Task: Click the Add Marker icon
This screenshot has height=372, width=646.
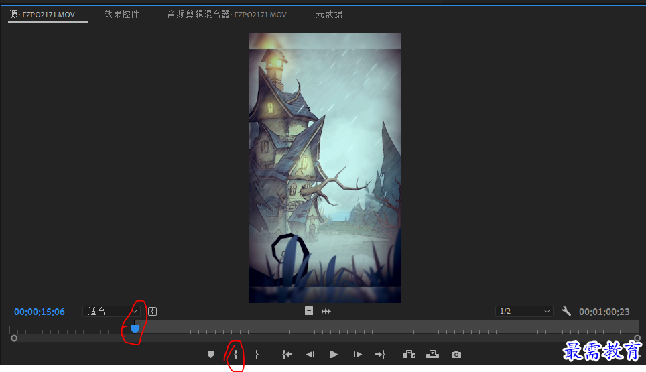Action: pyautogui.click(x=210, y=355)
